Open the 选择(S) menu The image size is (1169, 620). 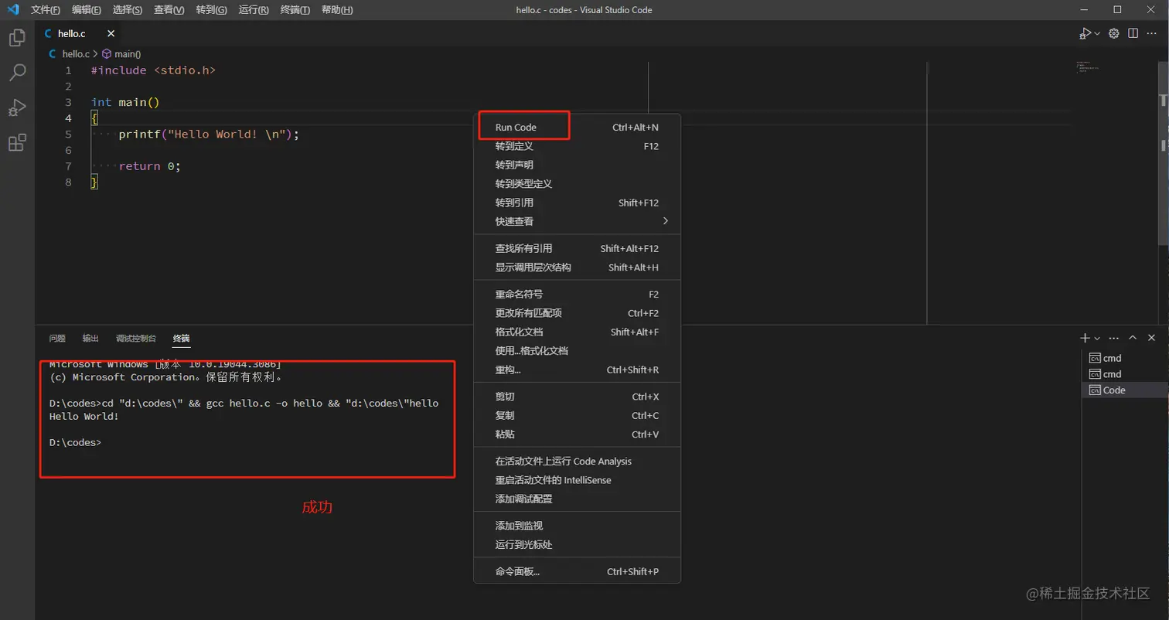(x=128, y=10)
